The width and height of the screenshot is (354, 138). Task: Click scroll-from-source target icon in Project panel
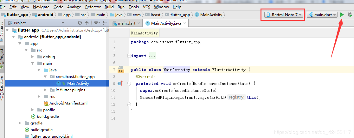click(x=80, y=23)
